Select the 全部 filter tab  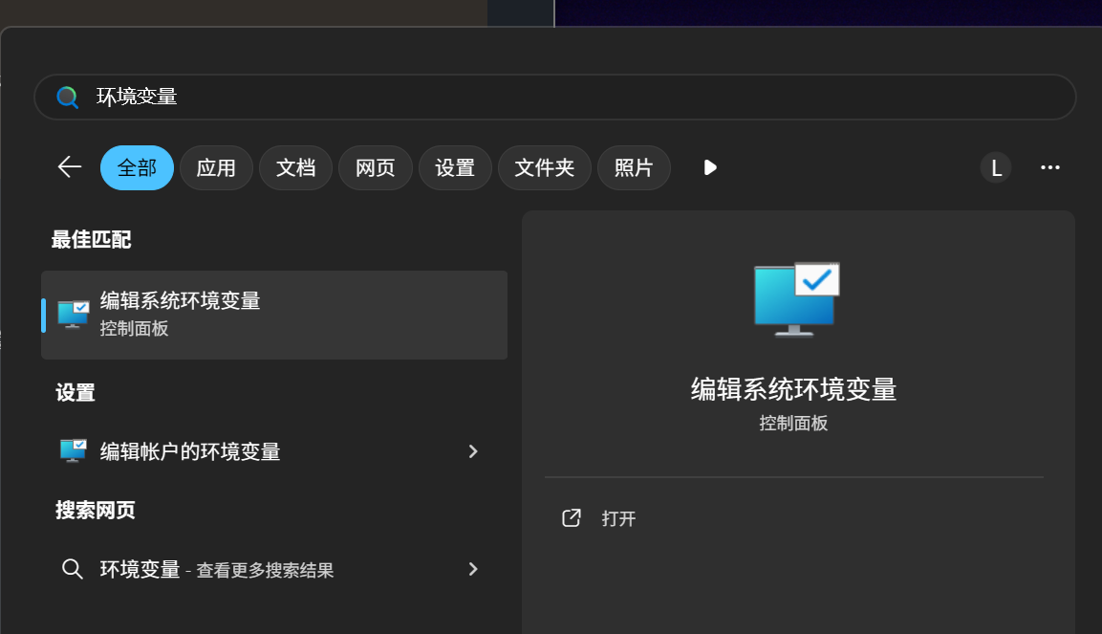(137, 168)
